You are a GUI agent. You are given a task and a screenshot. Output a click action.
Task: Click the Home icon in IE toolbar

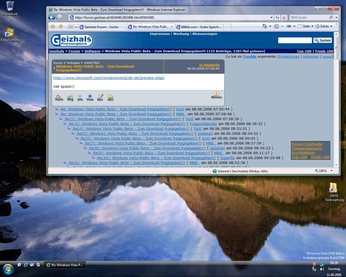point(265,26)
